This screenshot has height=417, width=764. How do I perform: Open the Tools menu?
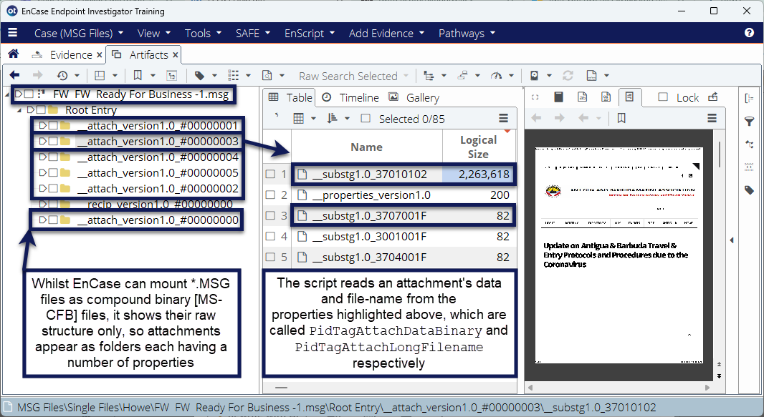[203, 33]
